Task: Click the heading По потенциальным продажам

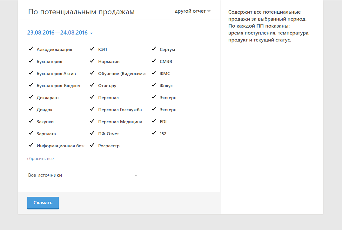Action: [x=81, y=12]
